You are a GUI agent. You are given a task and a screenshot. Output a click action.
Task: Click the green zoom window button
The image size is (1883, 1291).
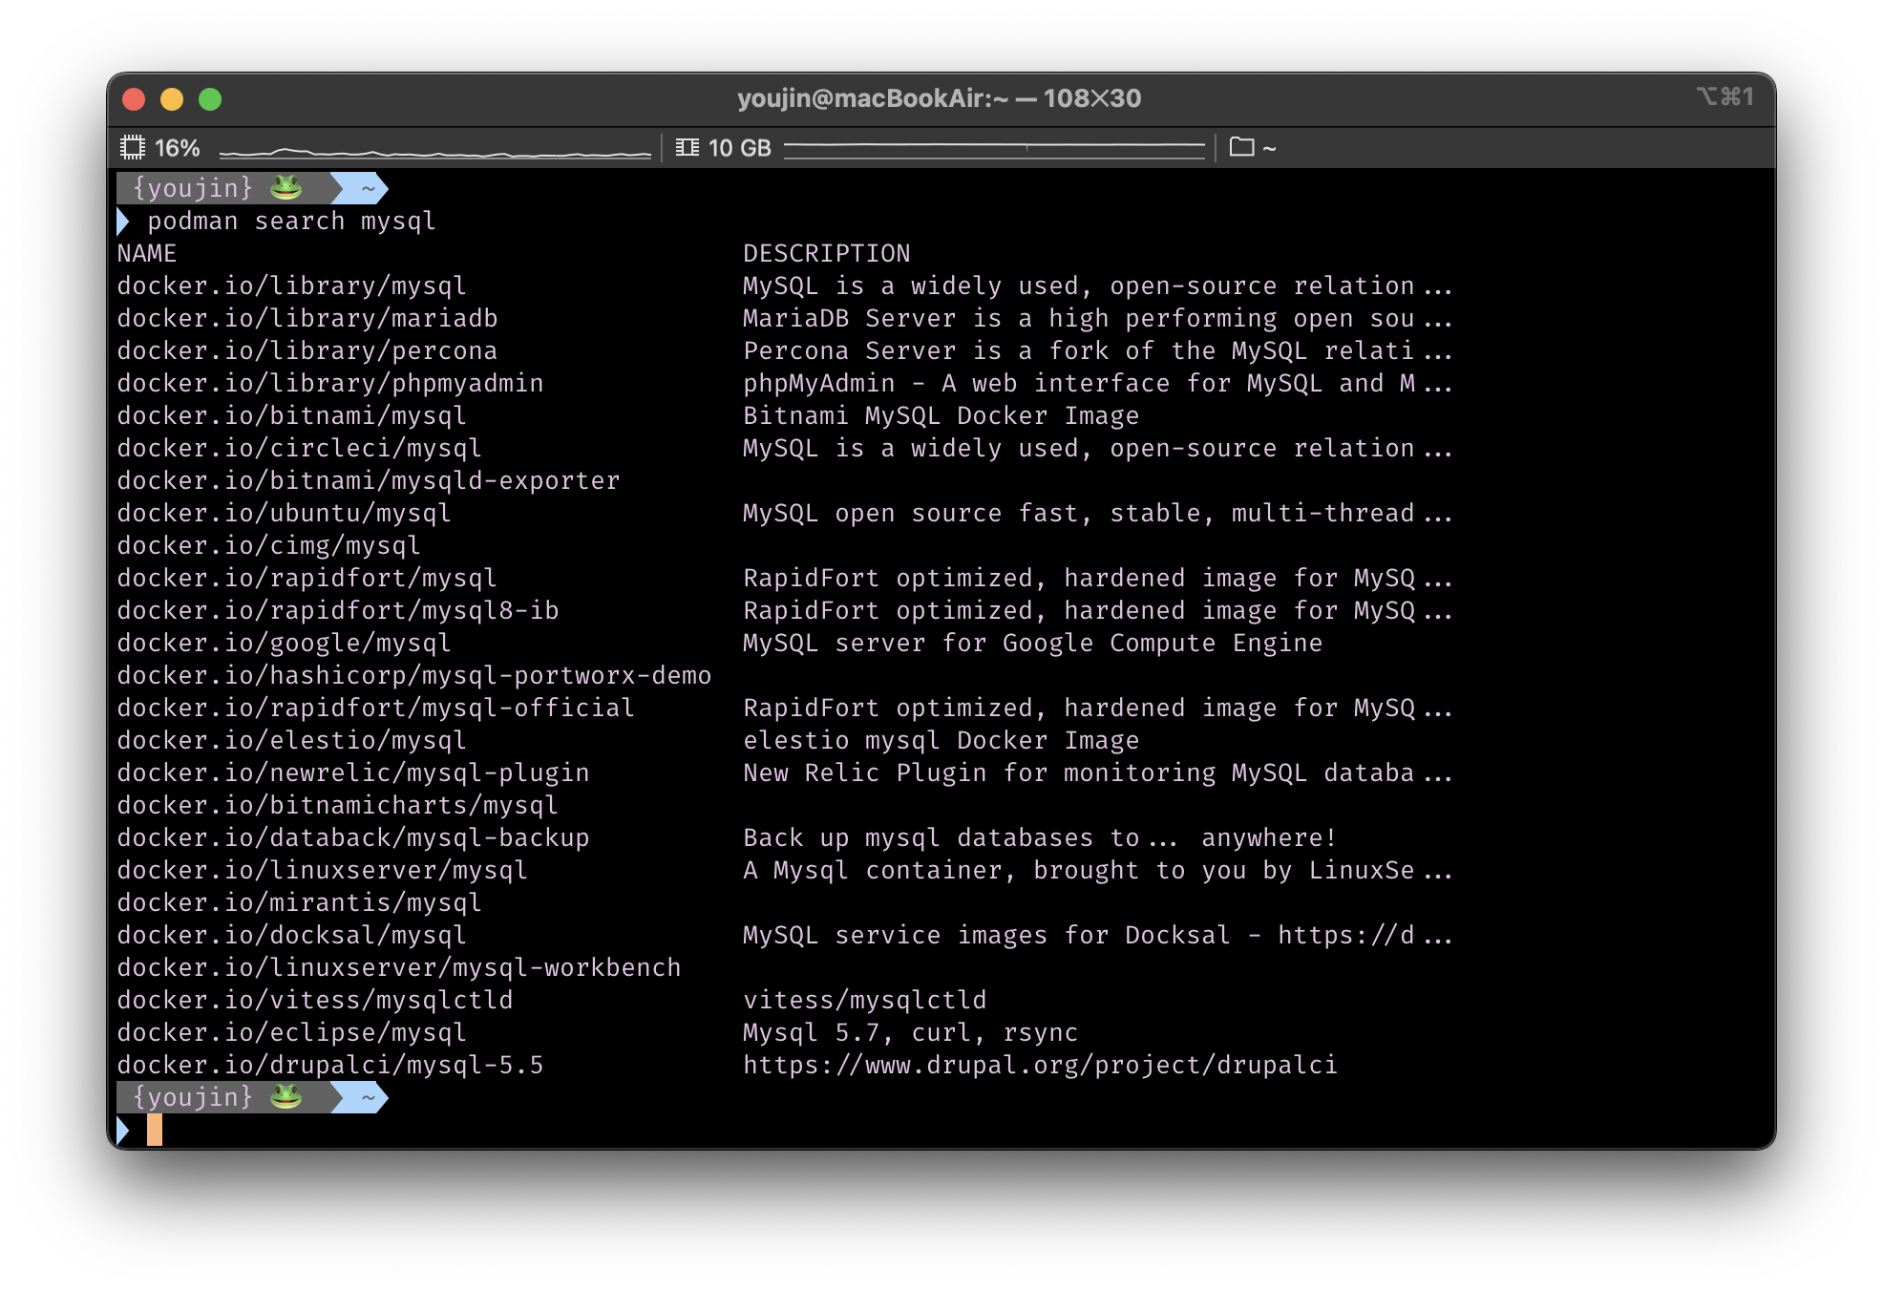coord(210,99)
